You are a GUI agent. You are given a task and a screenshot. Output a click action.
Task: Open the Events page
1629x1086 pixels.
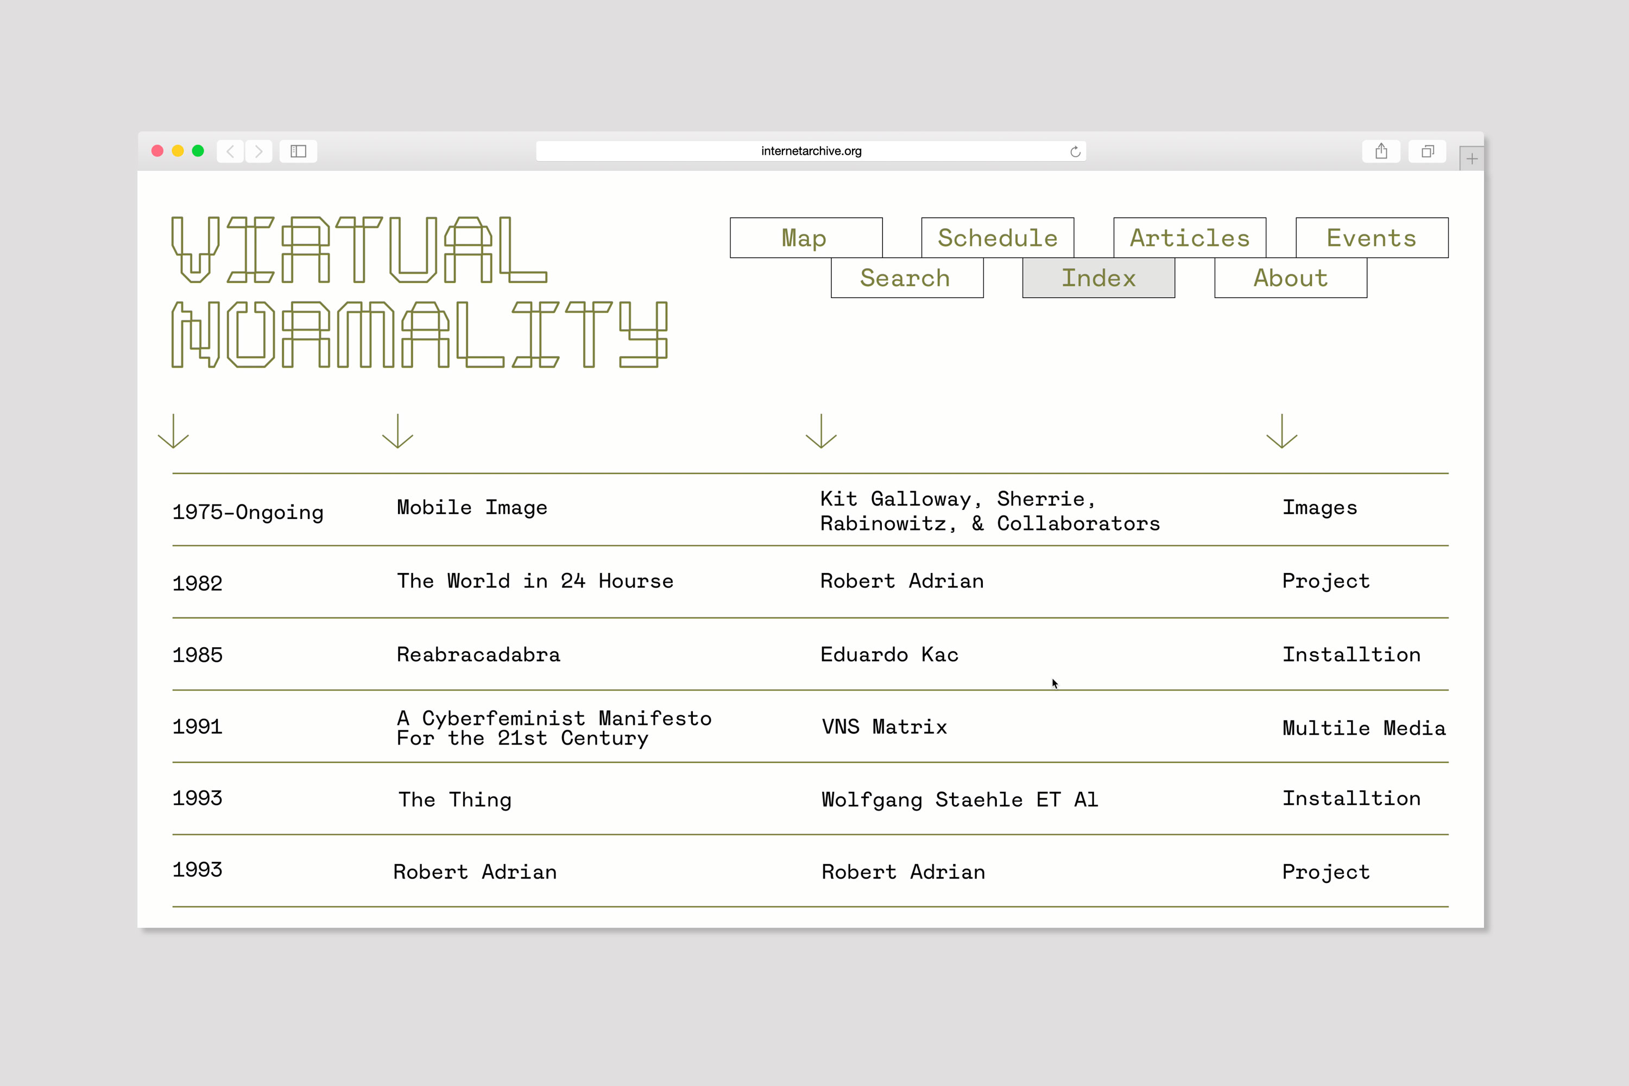click(1372, 238)
